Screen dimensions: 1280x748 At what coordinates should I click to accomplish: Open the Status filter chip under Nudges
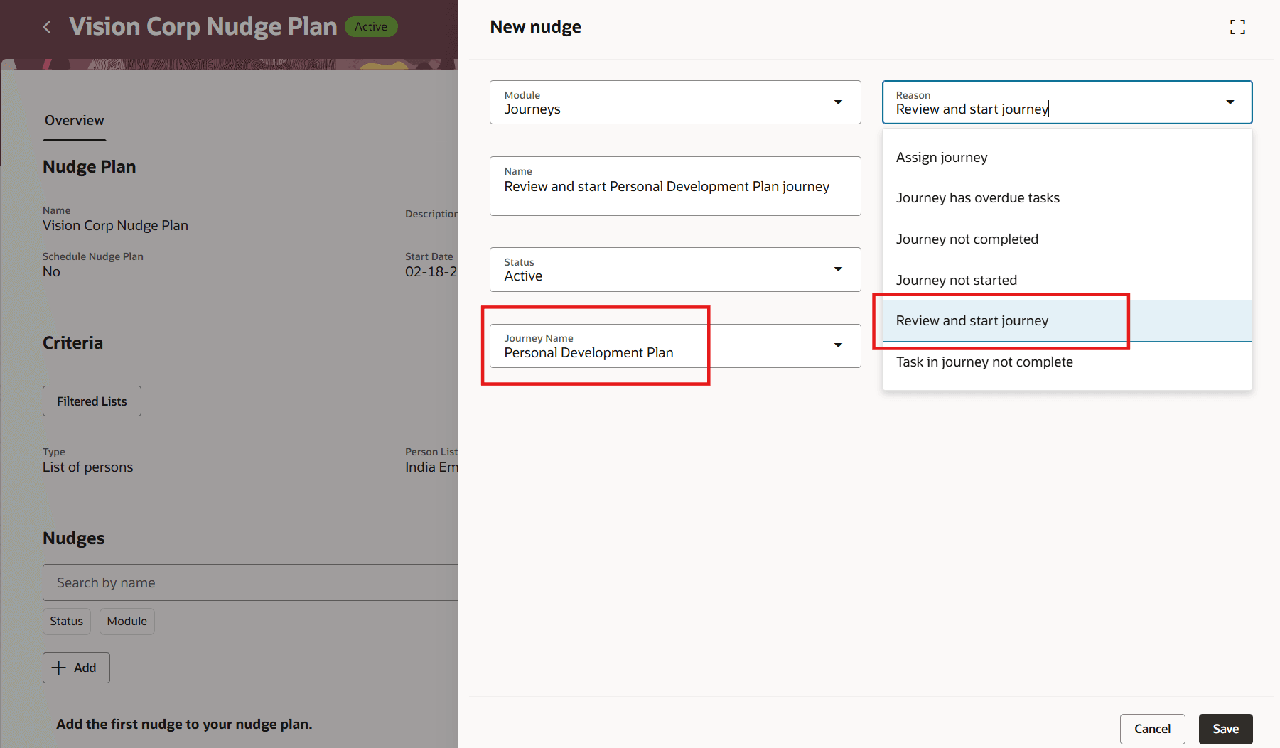pyautogui.click(x=66, y=621)
